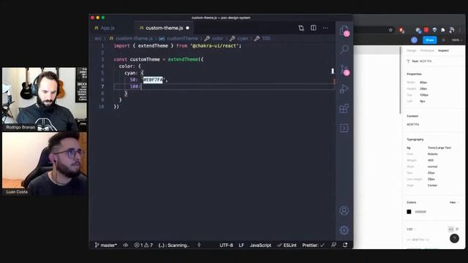Switch to Figma Design tab
The image size is (468, 263).
[411, 50]
